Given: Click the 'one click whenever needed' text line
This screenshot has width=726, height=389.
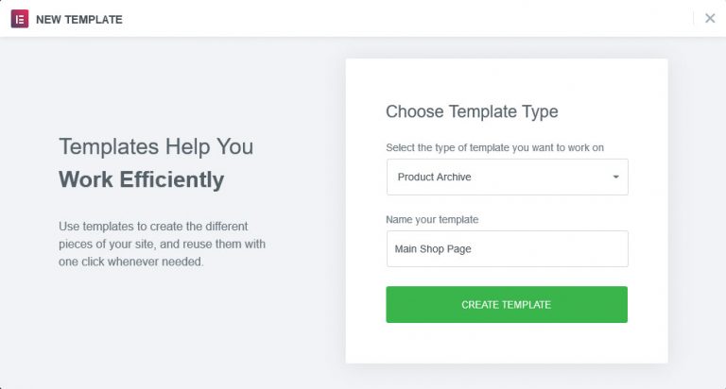Looking at the screenshot, I should pyautogui.click(x=130, y=262).
